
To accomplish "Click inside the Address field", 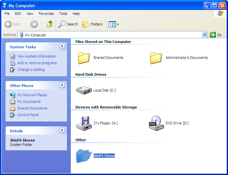I will pyautogui.click(x=110, y=35).
